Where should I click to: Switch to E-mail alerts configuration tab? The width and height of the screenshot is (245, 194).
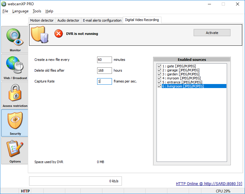pos(102,20)
